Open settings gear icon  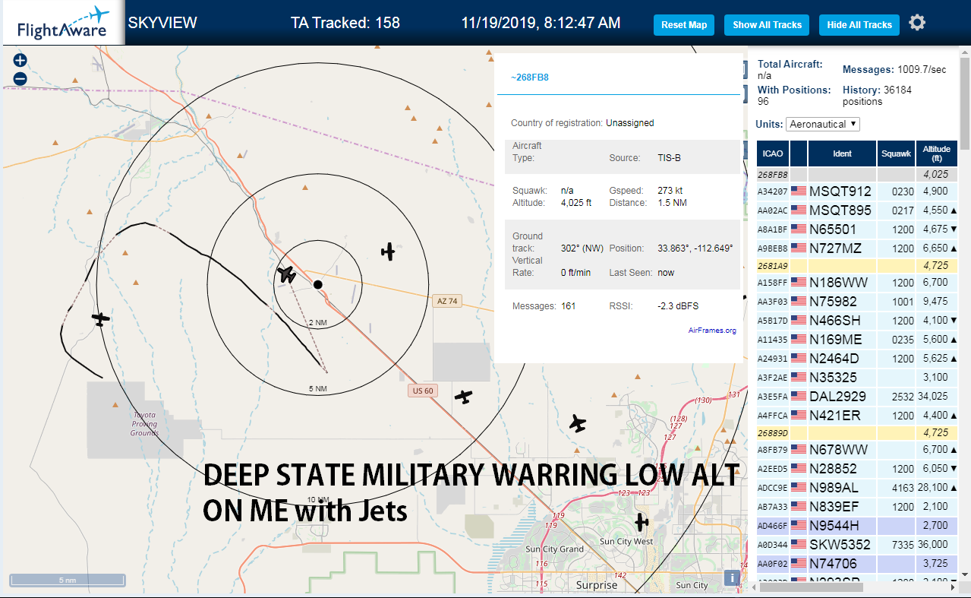(x=917, y=23)
